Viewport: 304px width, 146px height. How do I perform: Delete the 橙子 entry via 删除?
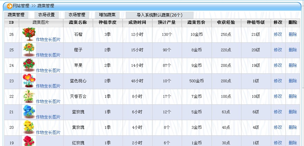pos(293,50)
